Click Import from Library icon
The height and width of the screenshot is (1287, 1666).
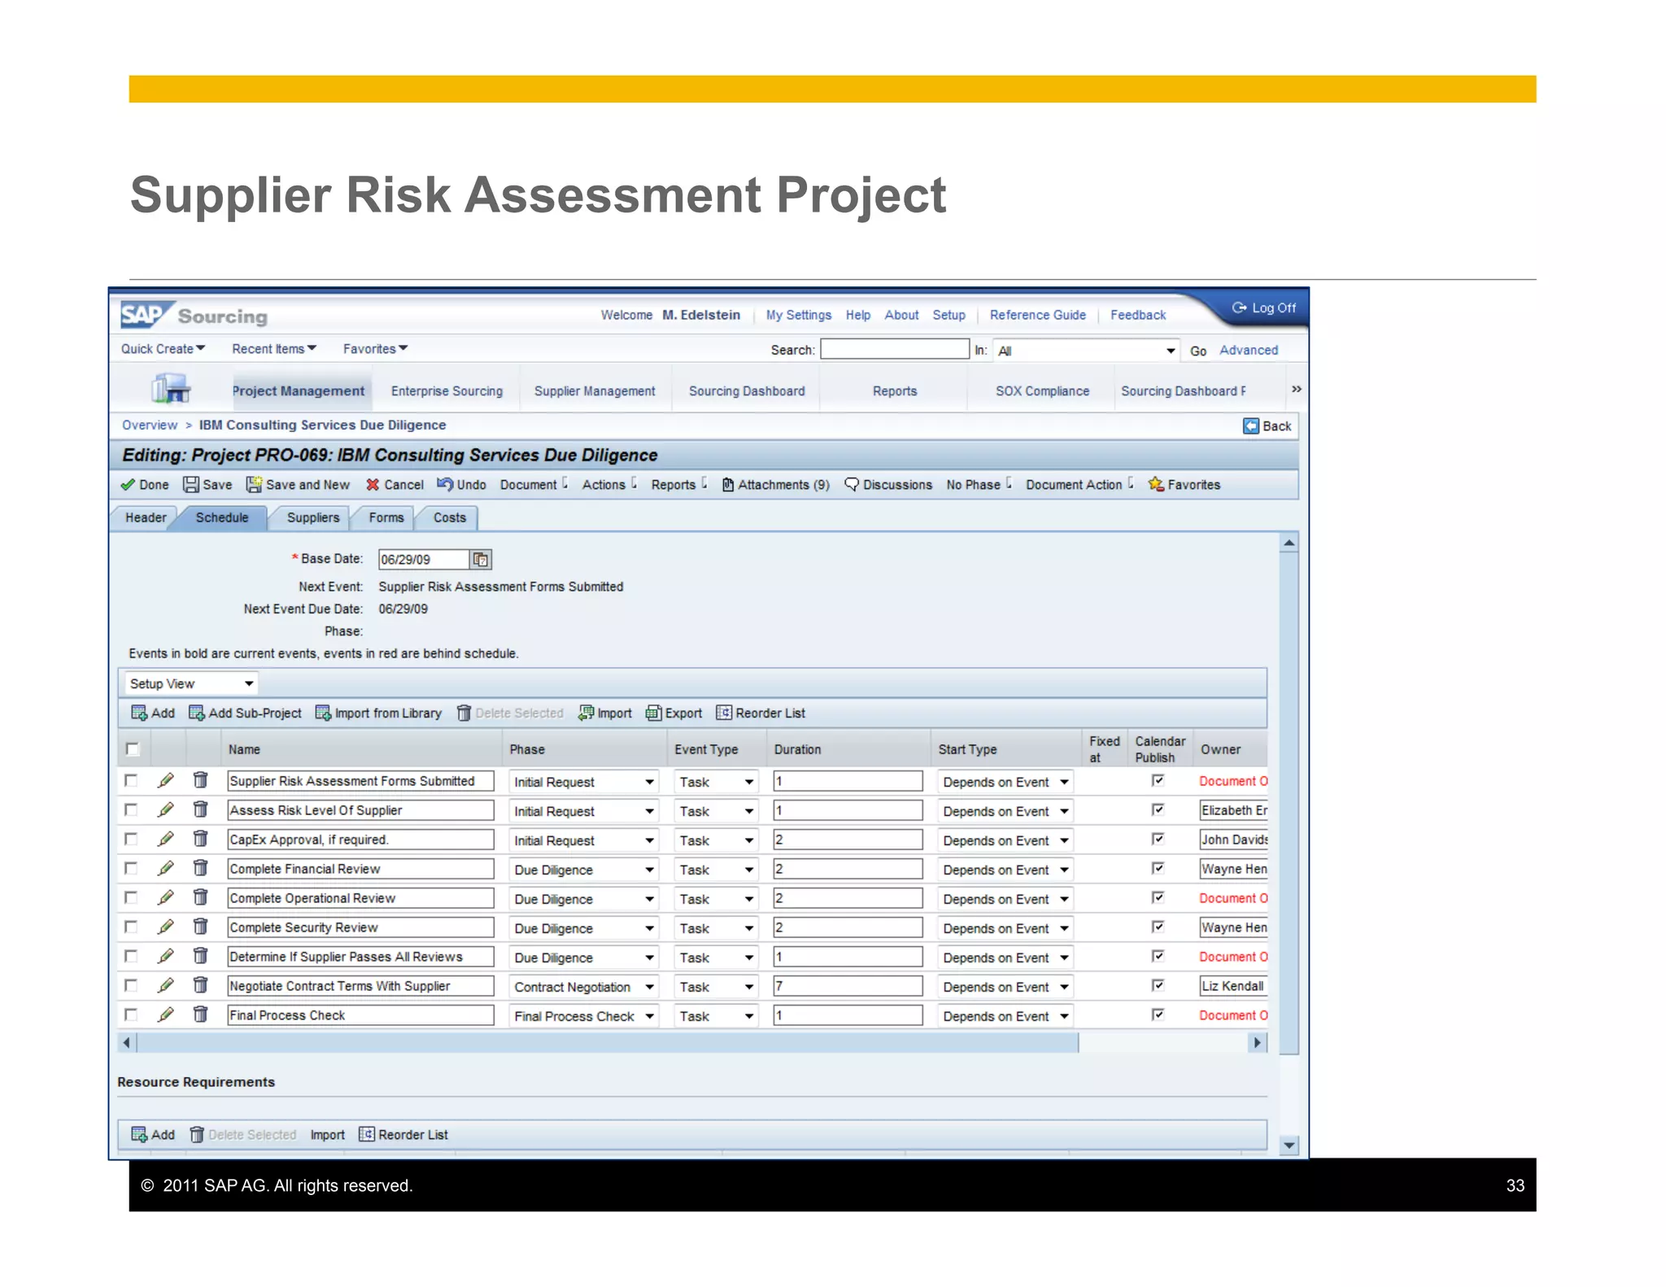(x=323, y=713)
